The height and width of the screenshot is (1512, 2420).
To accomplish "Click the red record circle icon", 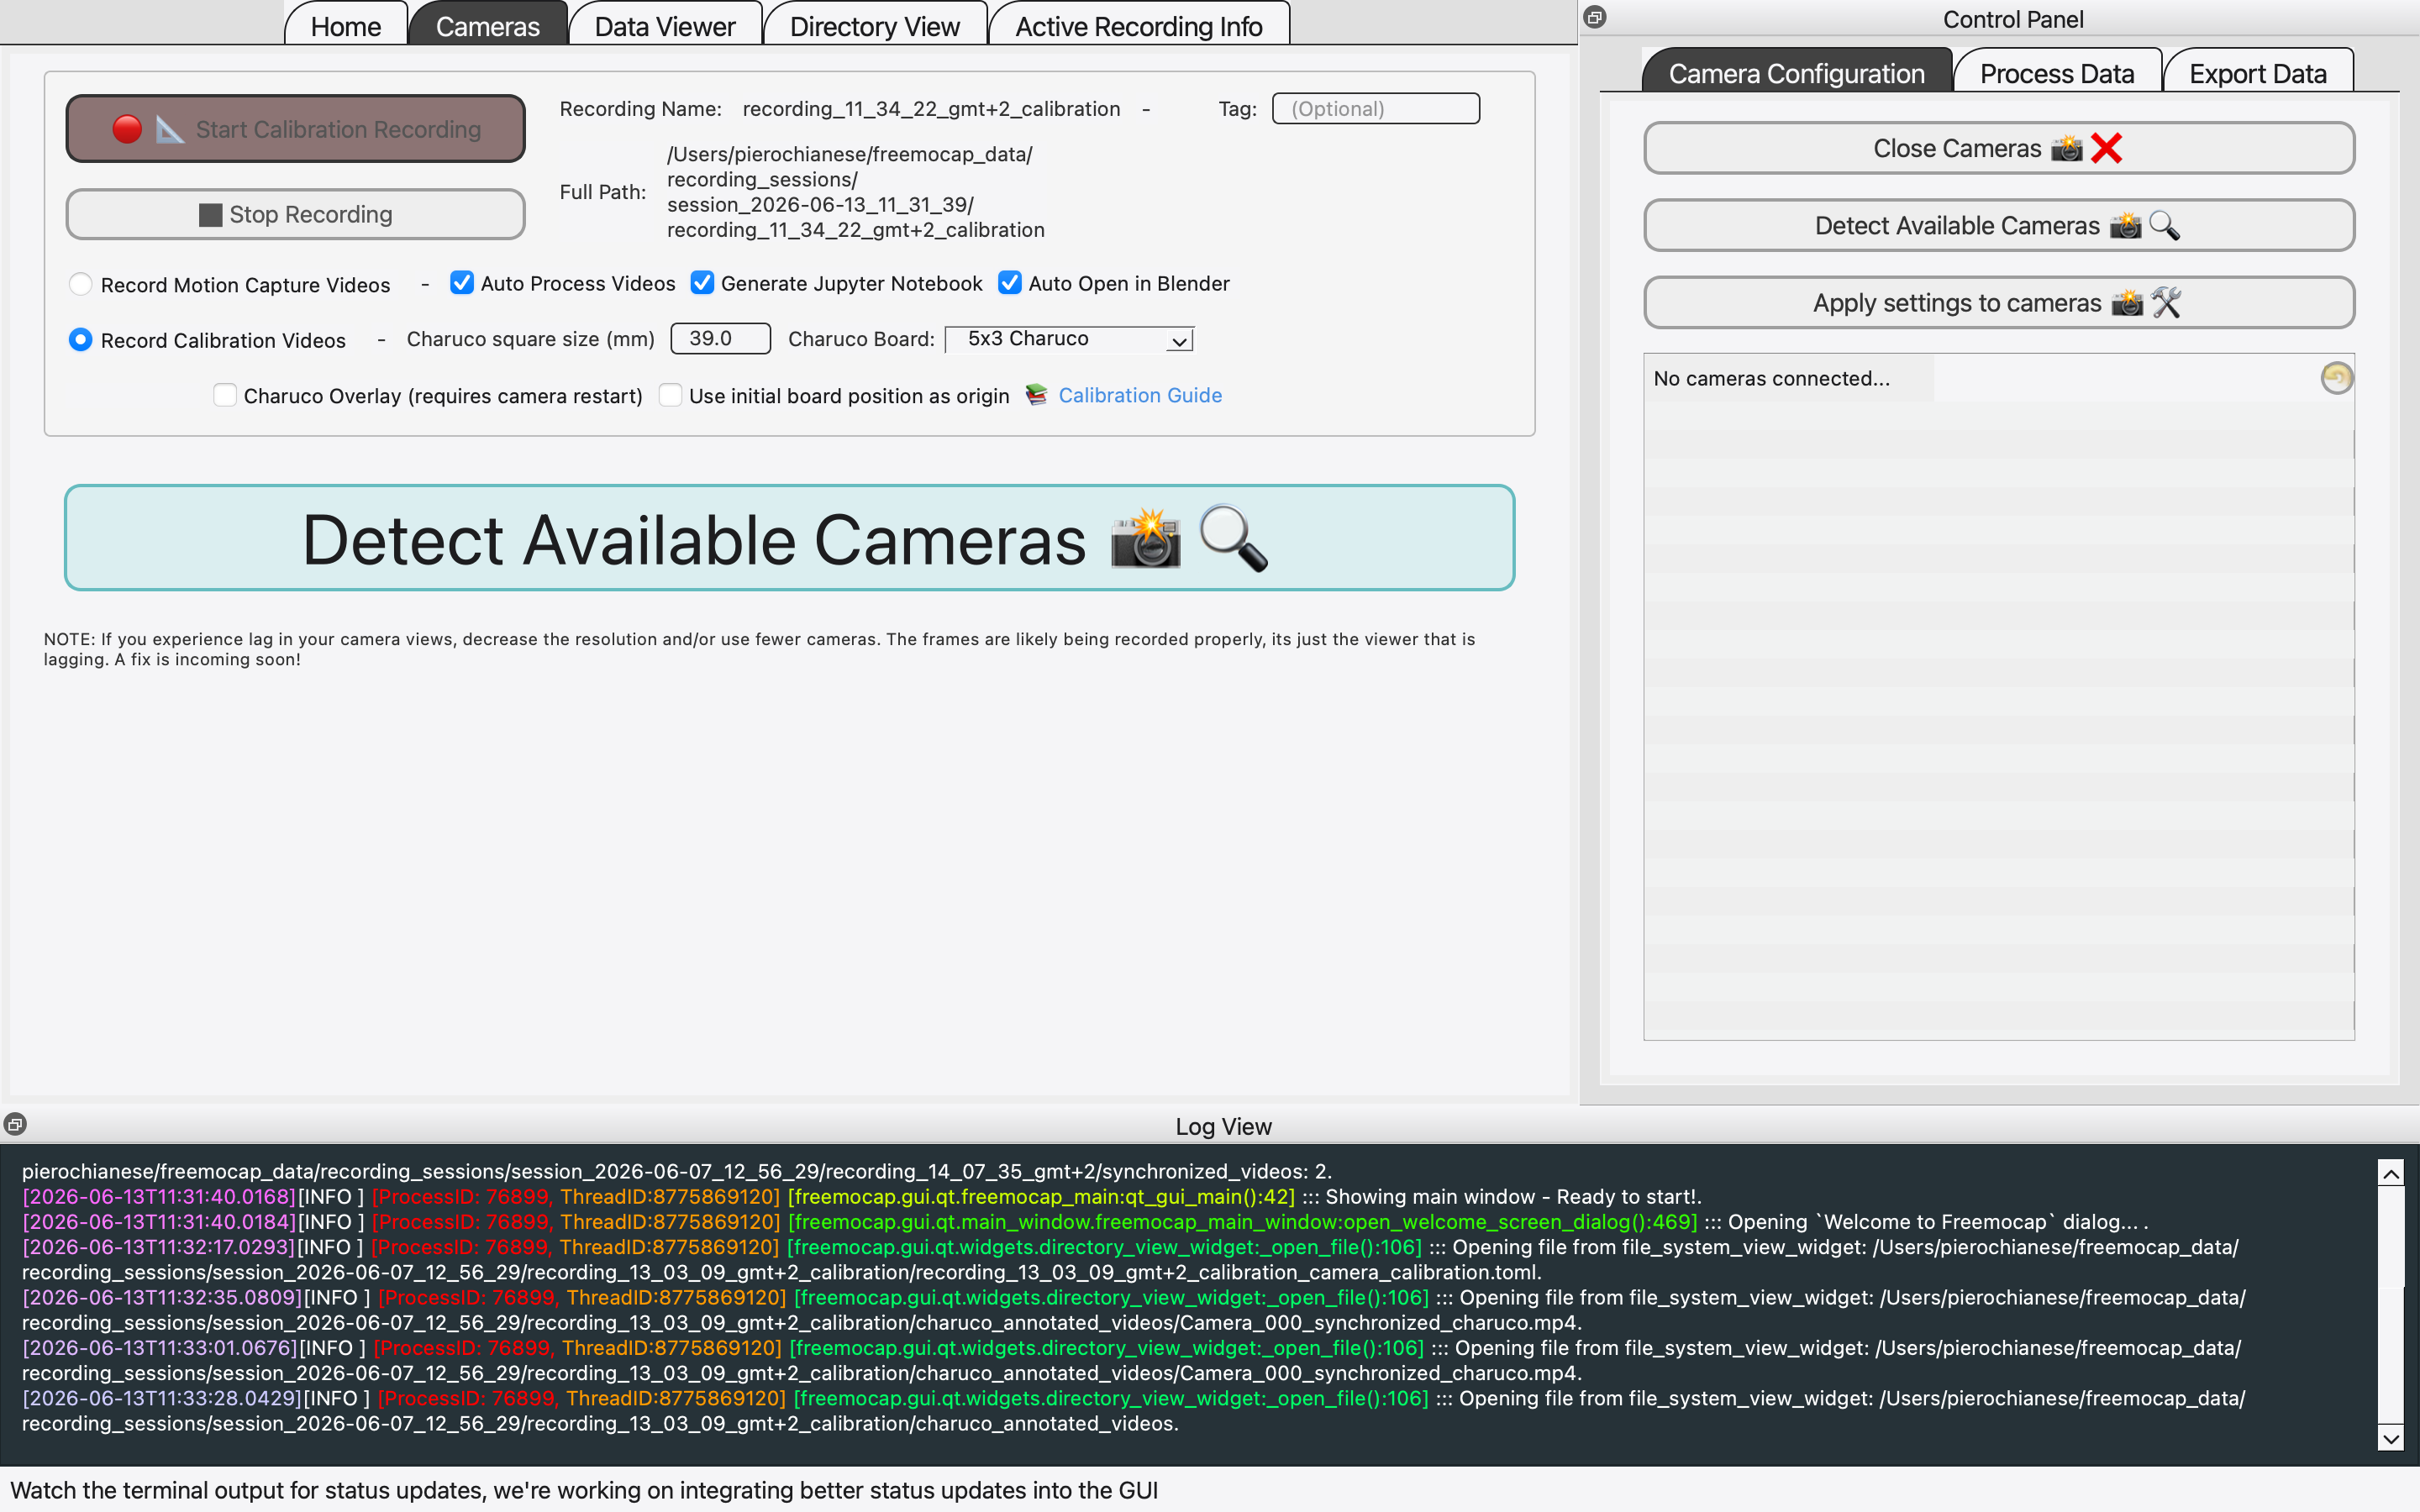I will click(127, 129).
